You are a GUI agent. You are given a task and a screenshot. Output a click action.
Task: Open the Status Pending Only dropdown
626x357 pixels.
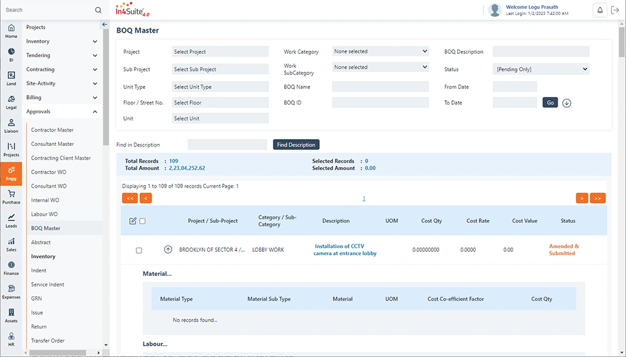point(541,69)
